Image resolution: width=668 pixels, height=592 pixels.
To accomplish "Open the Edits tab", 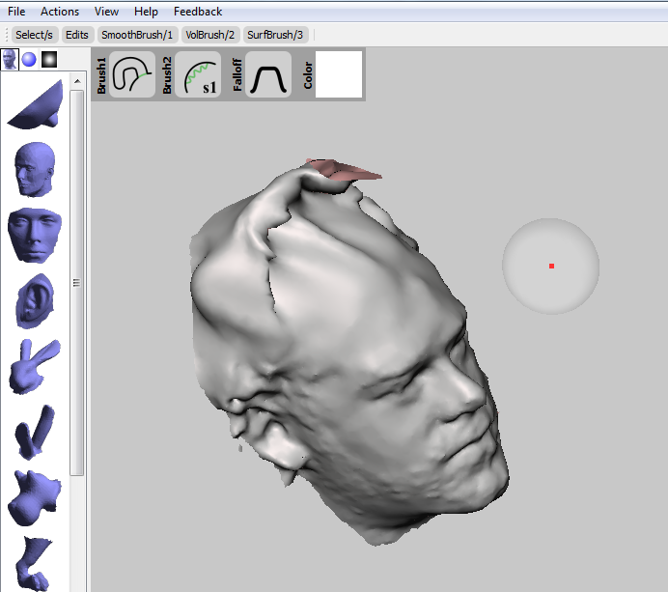I will pyautogui.click(x=77, y=35).
